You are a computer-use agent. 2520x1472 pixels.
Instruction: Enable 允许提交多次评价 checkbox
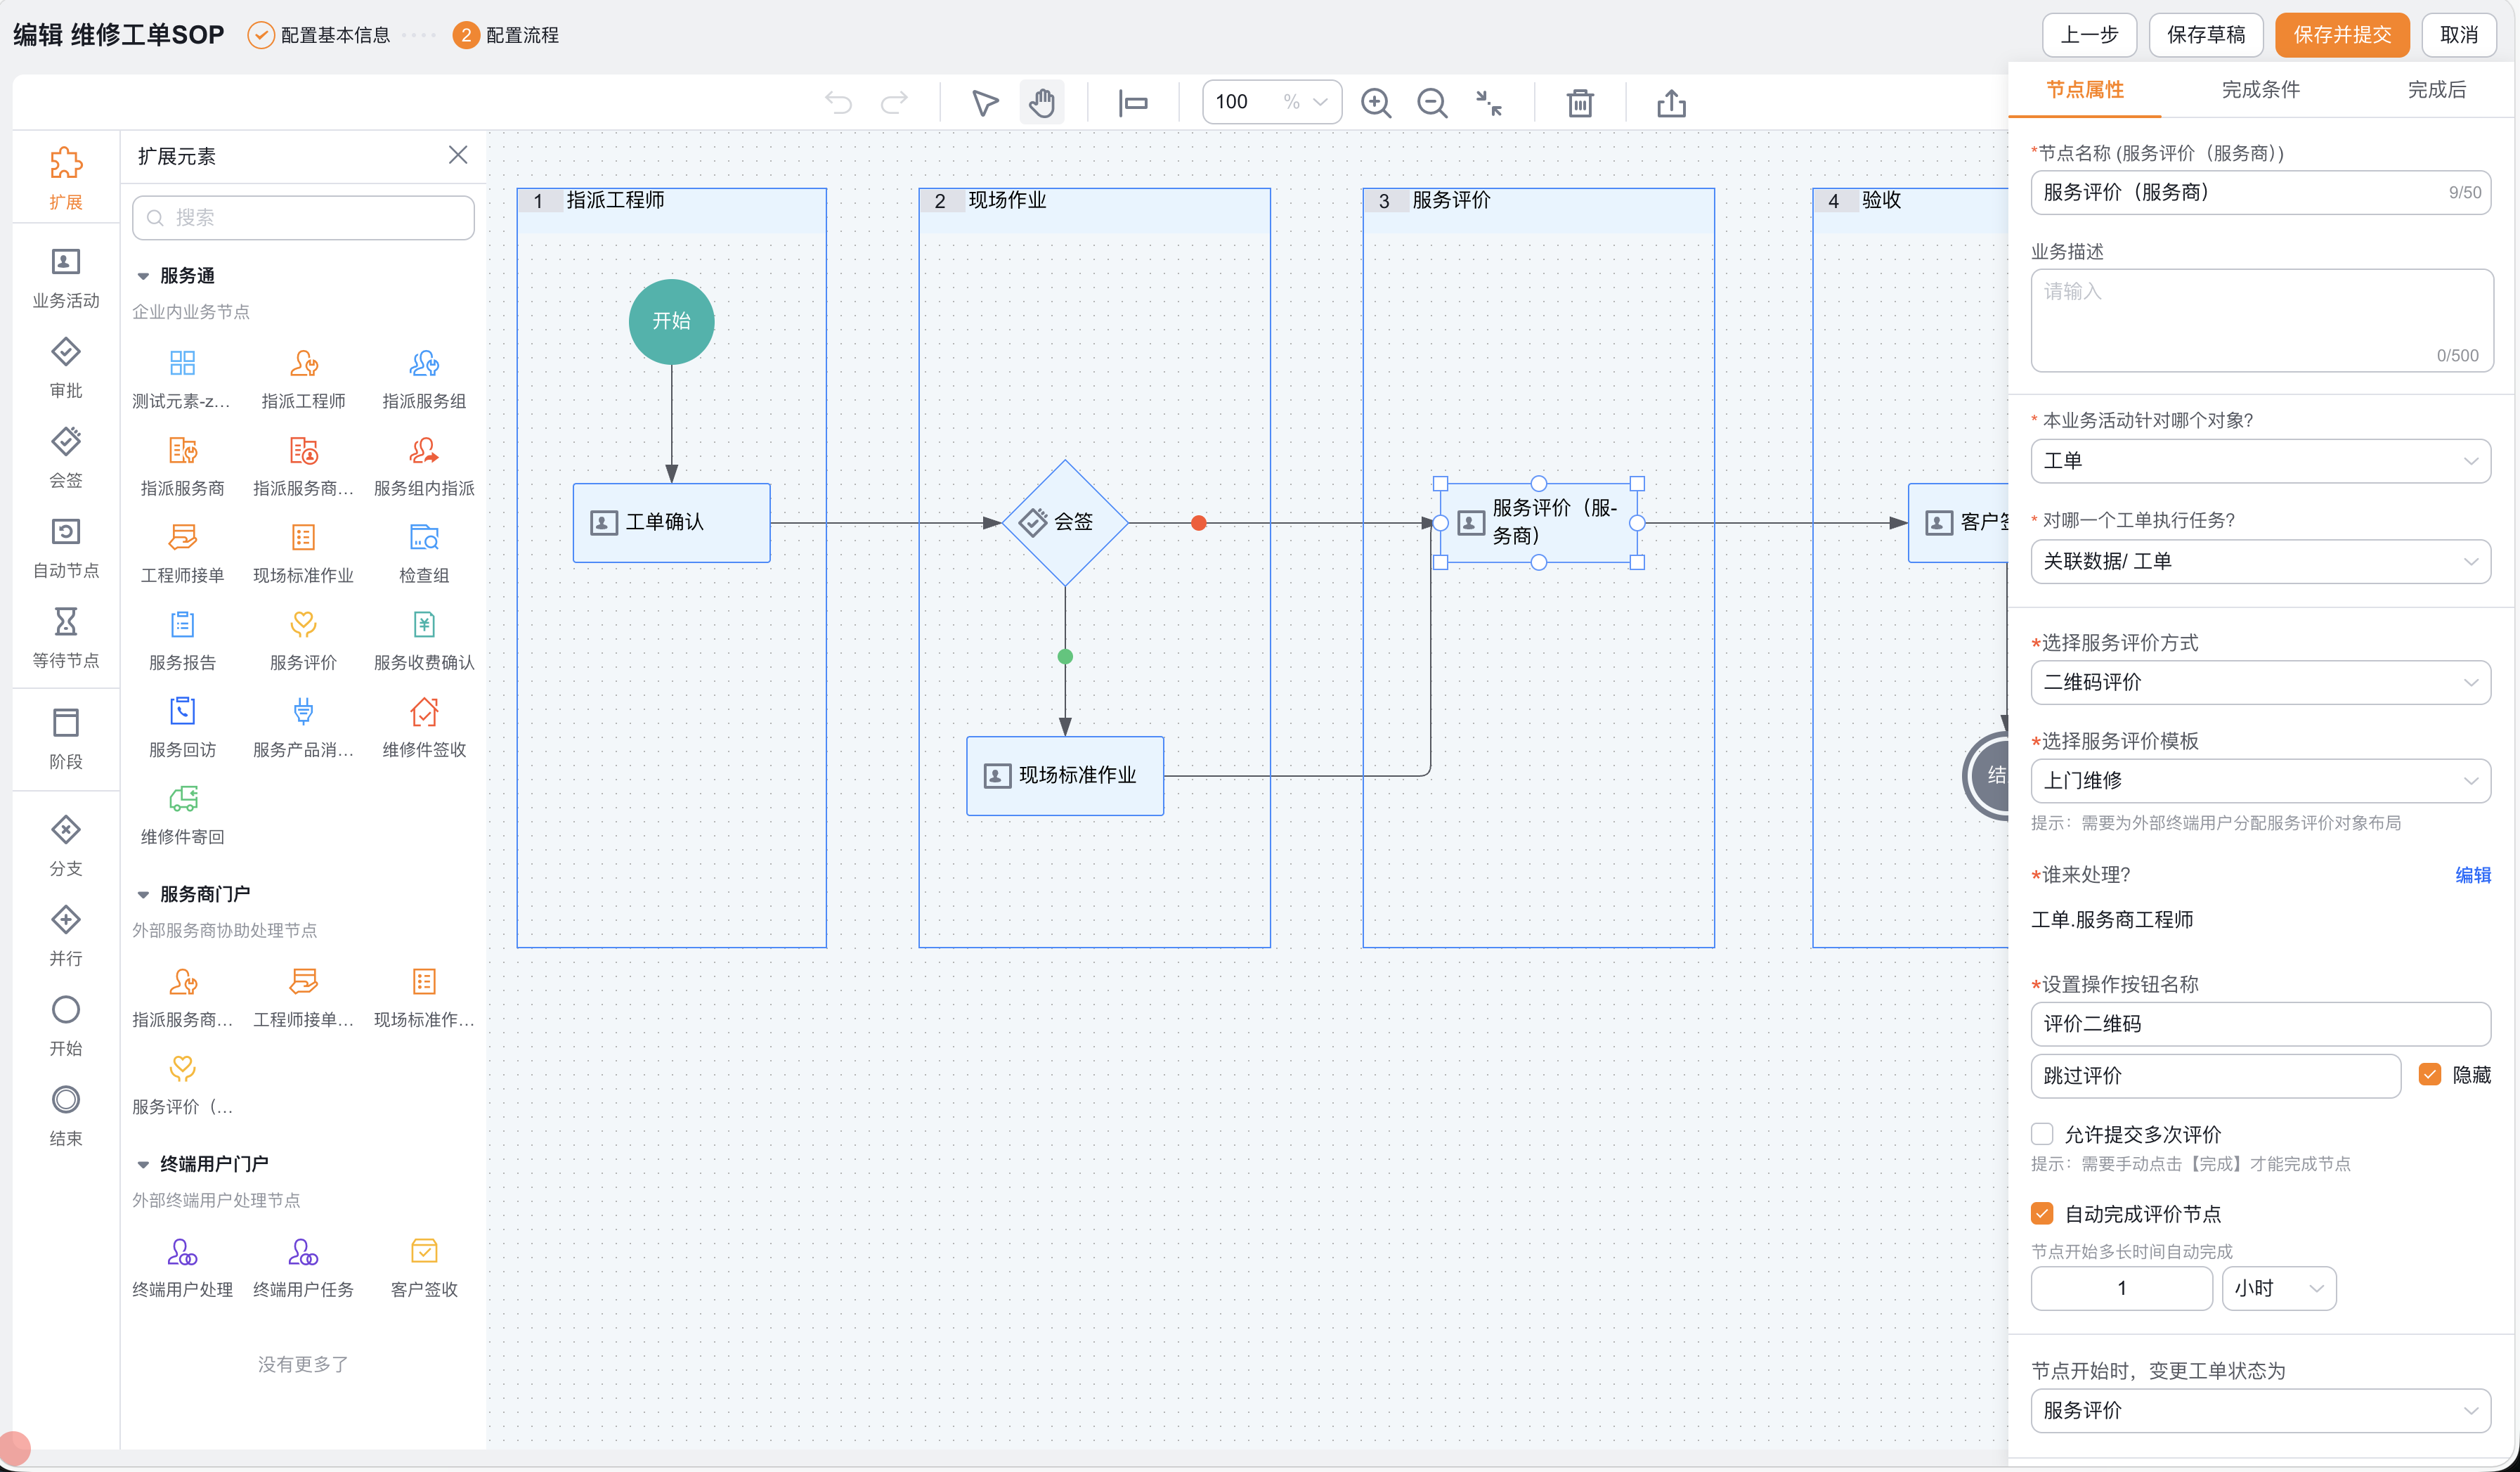pyautogui.click(x=2042, y=1134)
